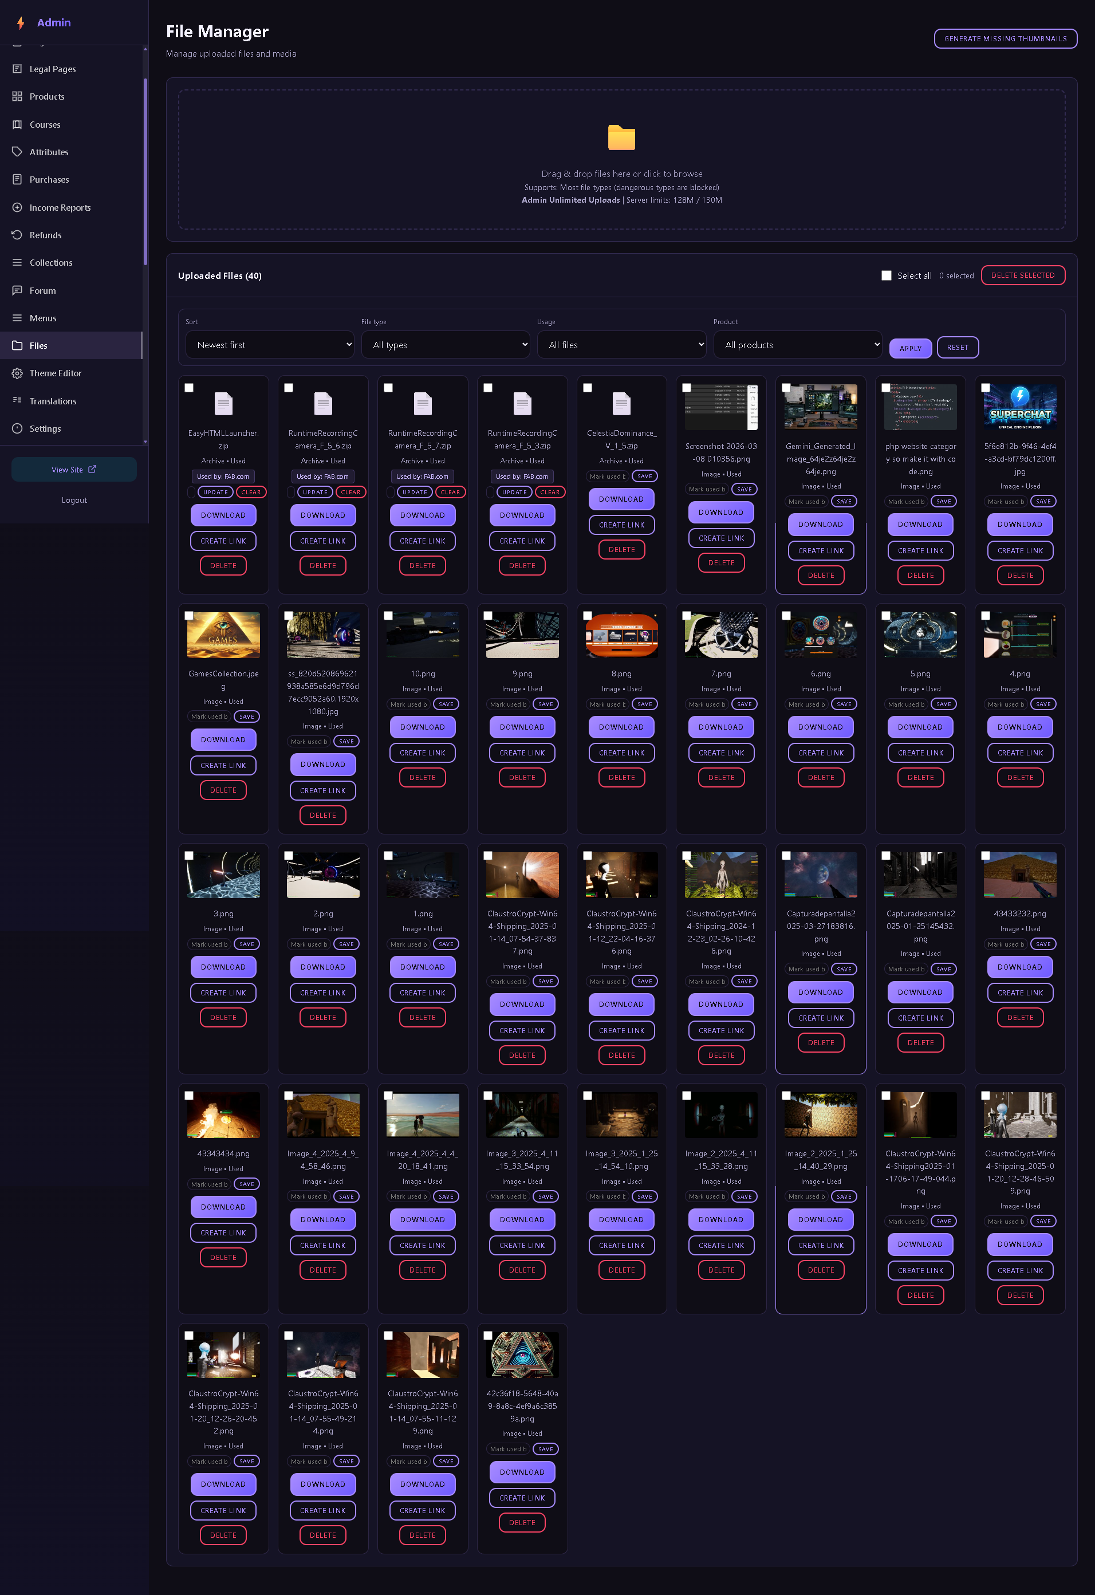Open the 8.png image thumbnail
The image size is (1095, 1595).
coord(621,636)
